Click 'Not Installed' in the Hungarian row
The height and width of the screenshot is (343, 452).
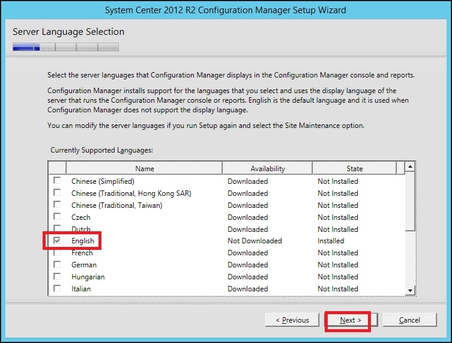(338, 277)
